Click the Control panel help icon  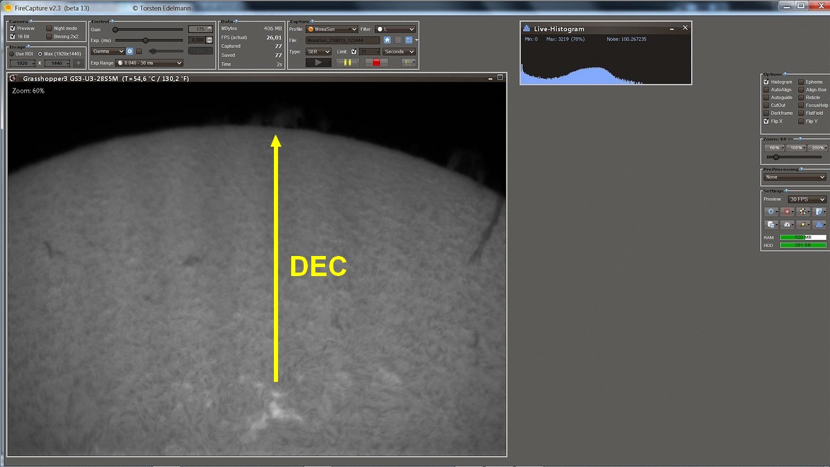click(112, 21)
